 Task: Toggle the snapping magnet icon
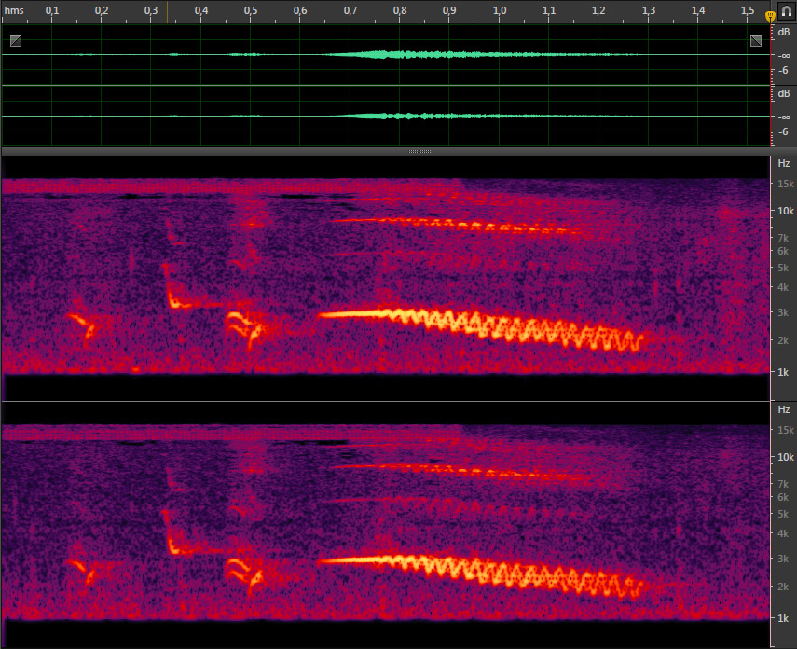pyautogui.click(x=785, y=11)
